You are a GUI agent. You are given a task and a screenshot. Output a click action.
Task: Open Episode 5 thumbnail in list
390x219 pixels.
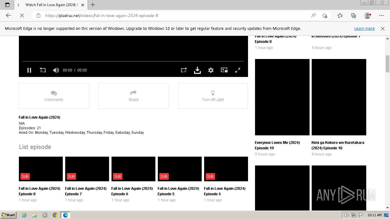(x=180, y=169)
